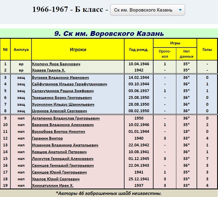Click birth date 14.02.1944 for Бугреев

(x=139, y=78)
